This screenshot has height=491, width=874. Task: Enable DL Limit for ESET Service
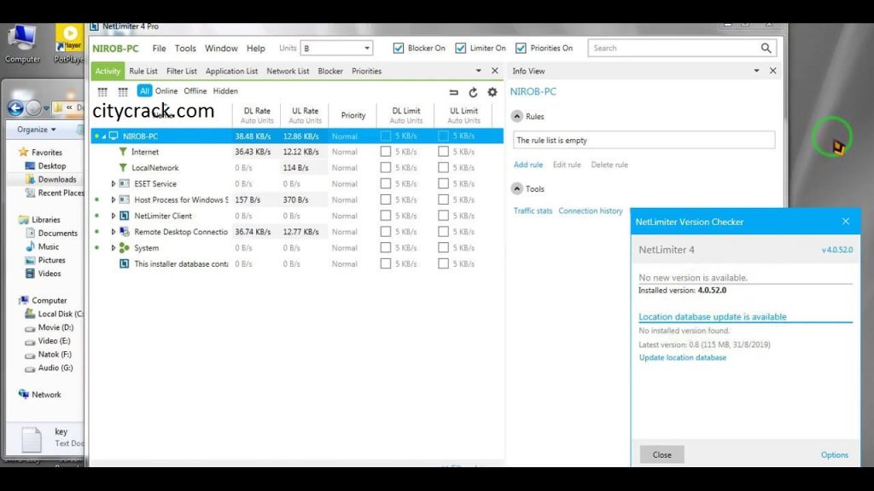[x=386, y=184]
